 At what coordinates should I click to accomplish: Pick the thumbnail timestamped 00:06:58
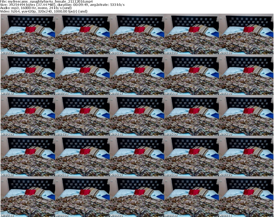[192, 156]
